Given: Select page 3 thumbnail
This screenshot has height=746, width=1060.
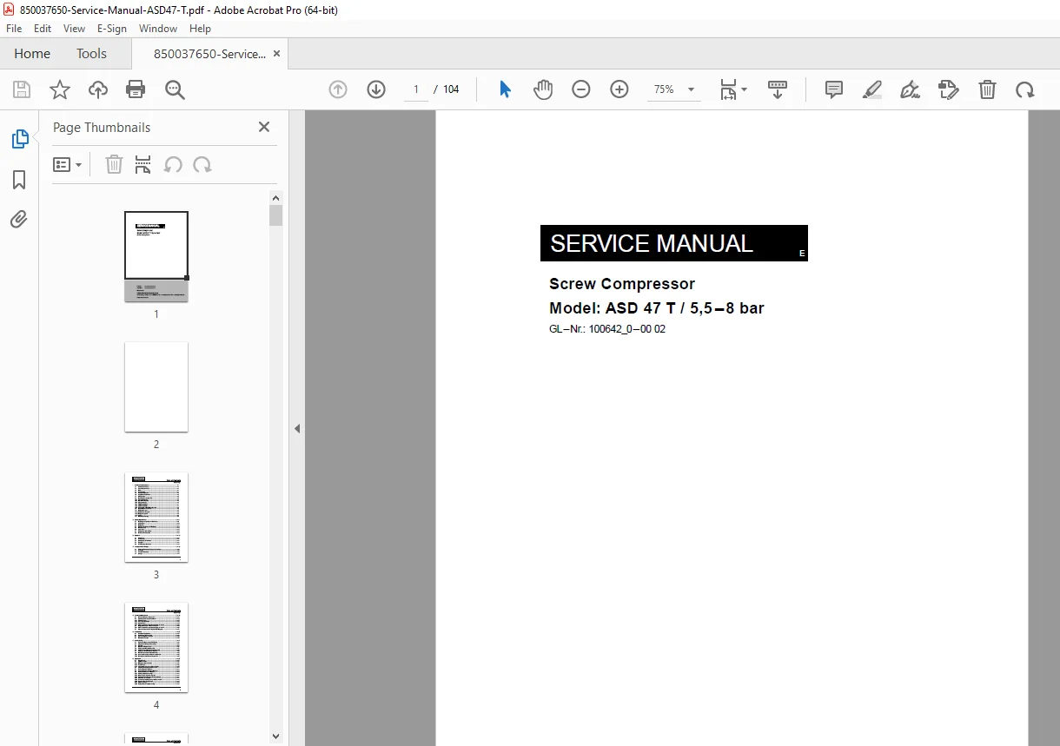Looking at the screenshot, I should (156, 518).
